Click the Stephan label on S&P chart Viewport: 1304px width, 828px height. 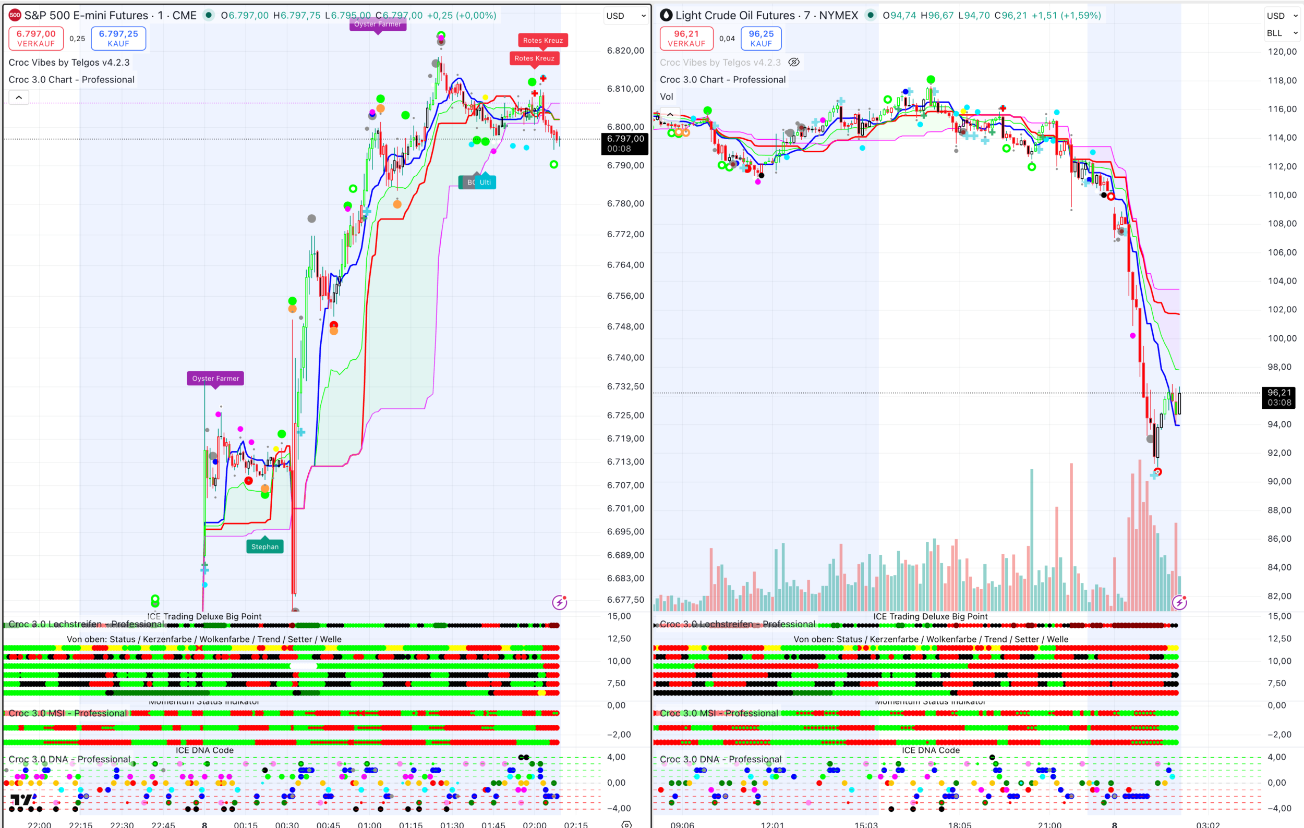point(265,546)
